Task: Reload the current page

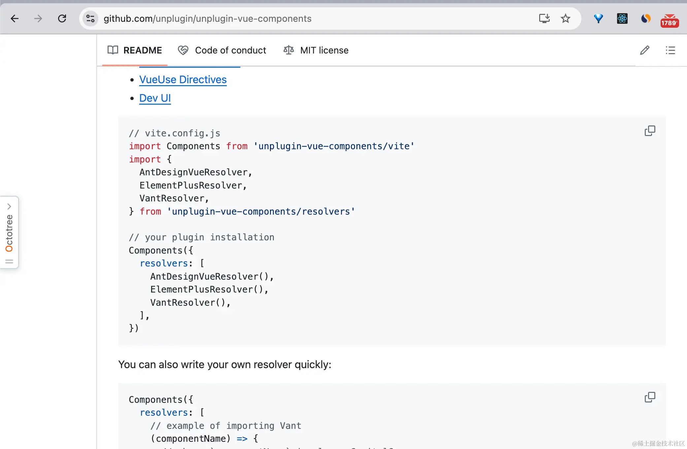Action: (x=62, y=18)
